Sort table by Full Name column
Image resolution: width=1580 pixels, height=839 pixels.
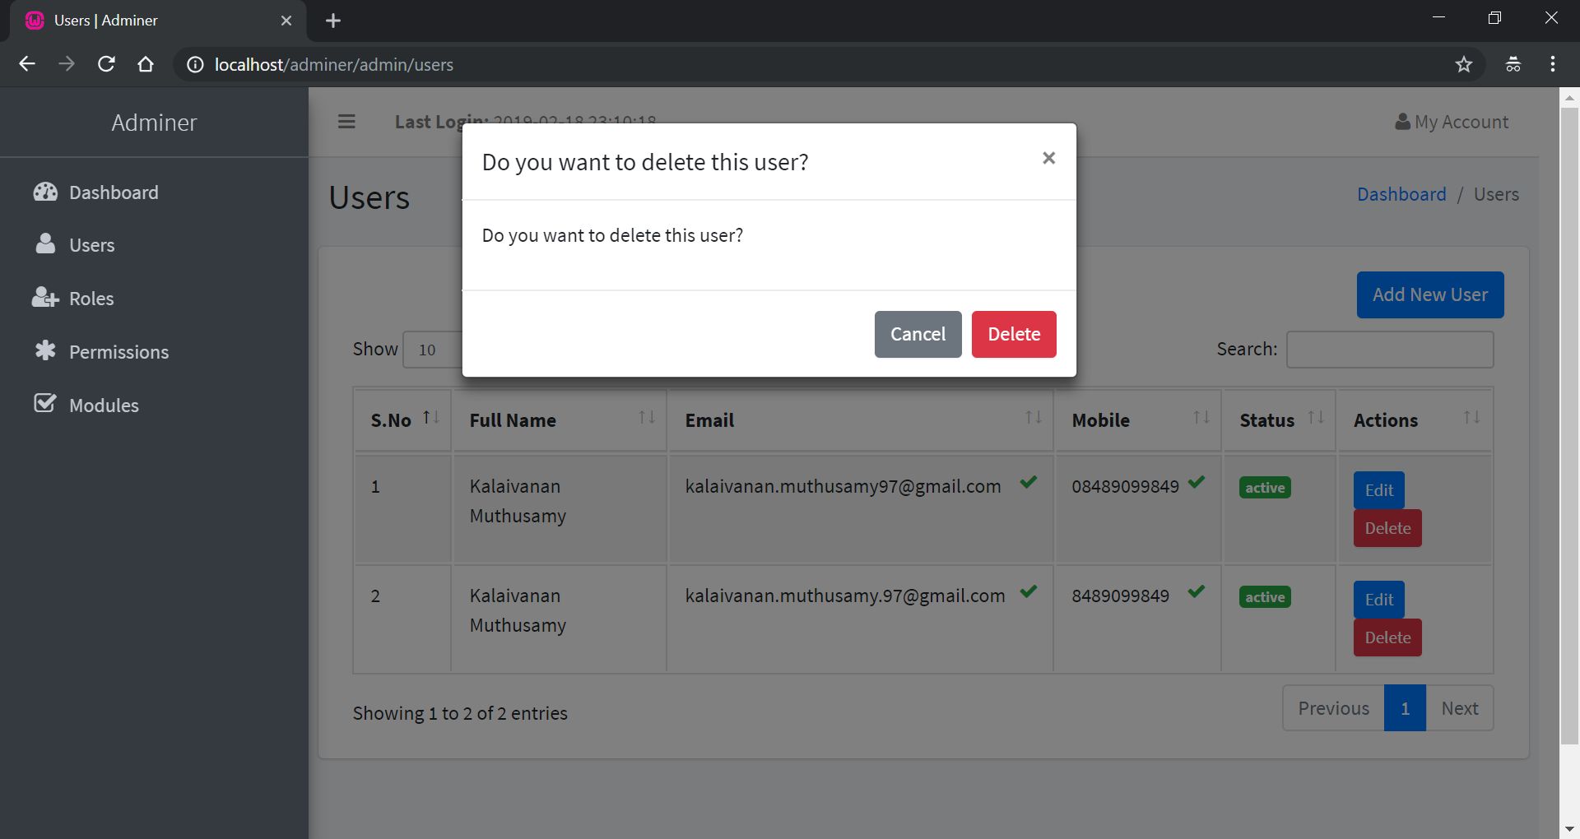click(647, 419)
